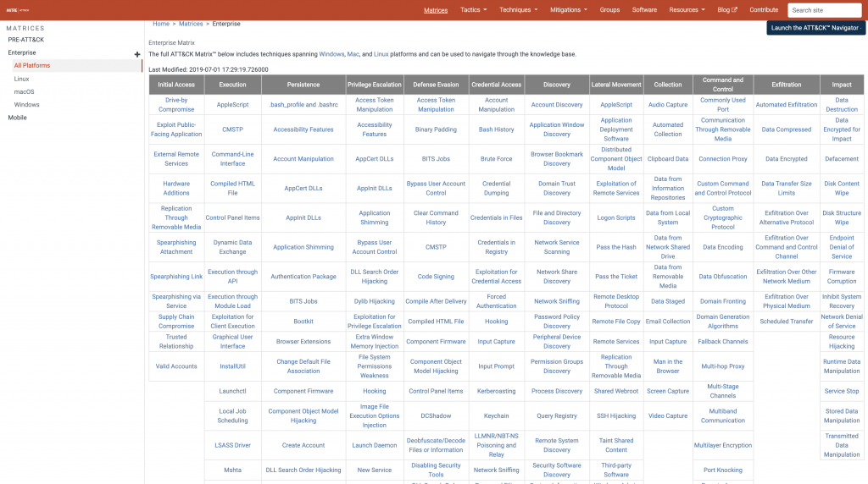Open the Windows platform link in description

(x=331, y=54)
